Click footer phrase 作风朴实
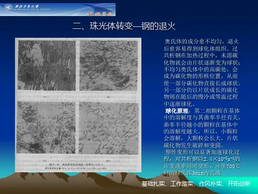Screen dimensions: 258x194 [211, 184]
